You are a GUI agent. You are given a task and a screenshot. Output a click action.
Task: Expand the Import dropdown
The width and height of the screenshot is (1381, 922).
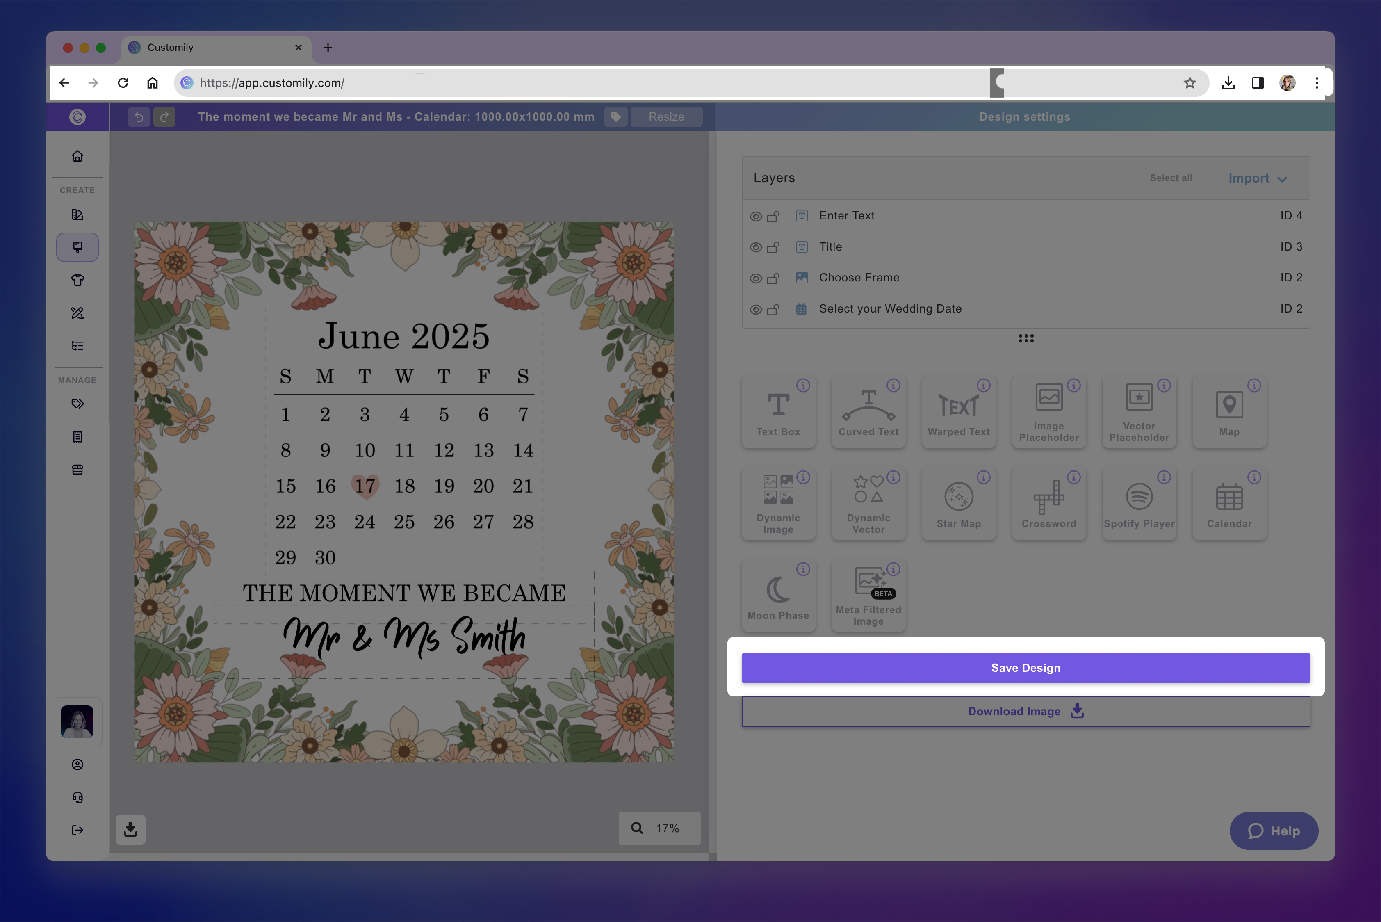click(1258, 178)
